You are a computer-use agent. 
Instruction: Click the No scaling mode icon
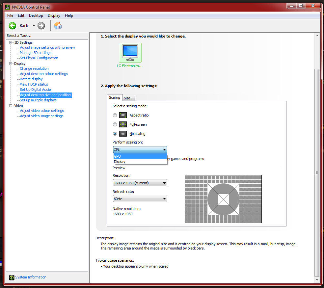[x=123, y=134]
